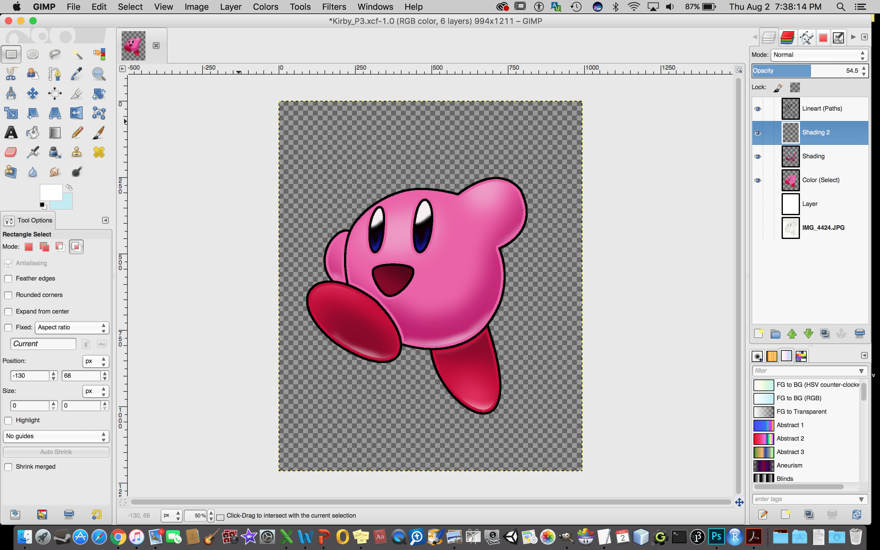Check the Rounded corners option
The height and width of the screenshot is (550, 880).
pyautogui.click(x=8, y=295)
